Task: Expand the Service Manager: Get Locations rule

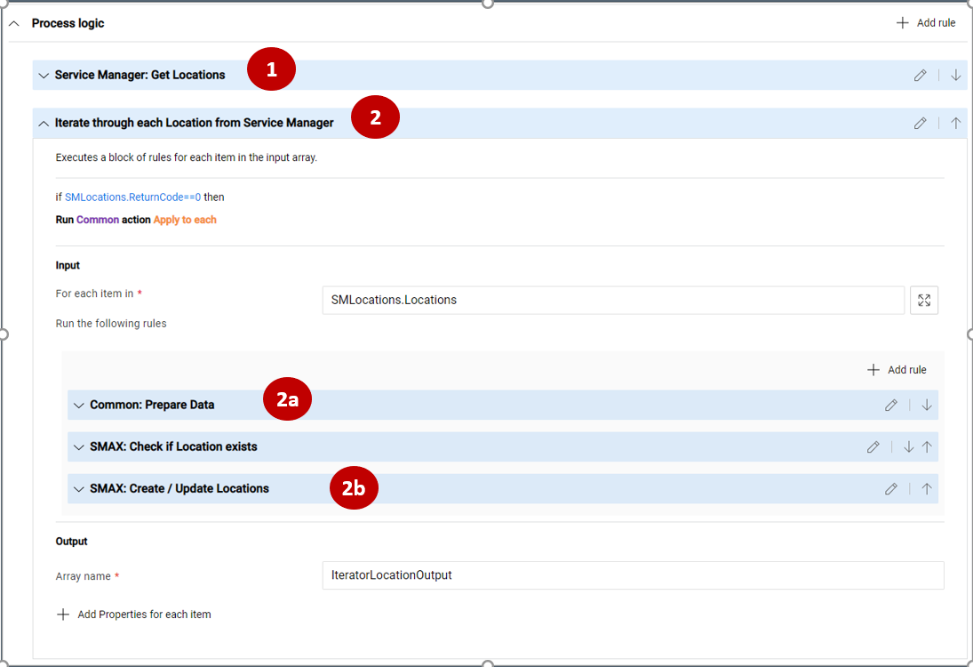Action: [43, 75]
